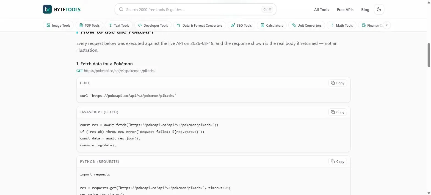Select the Math Tools category
This screenshot has height=195, width=431.
[x=342, y=25]
